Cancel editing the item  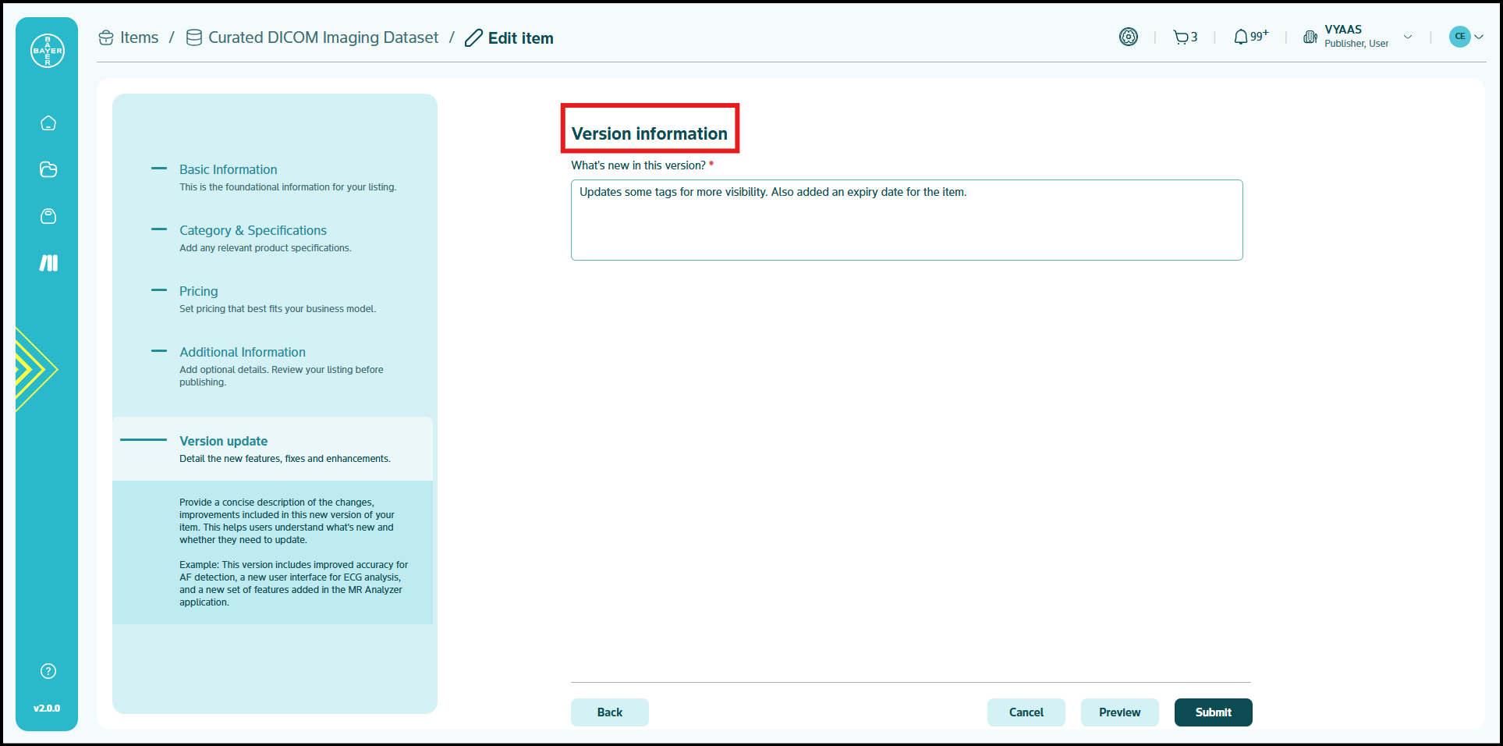click(x=1026, y=712)
